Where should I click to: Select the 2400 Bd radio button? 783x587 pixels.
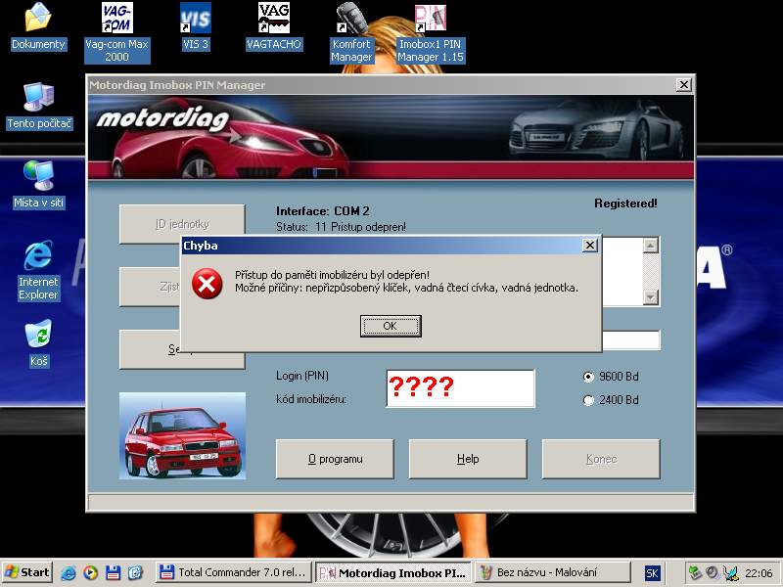[x=589, y=400]
